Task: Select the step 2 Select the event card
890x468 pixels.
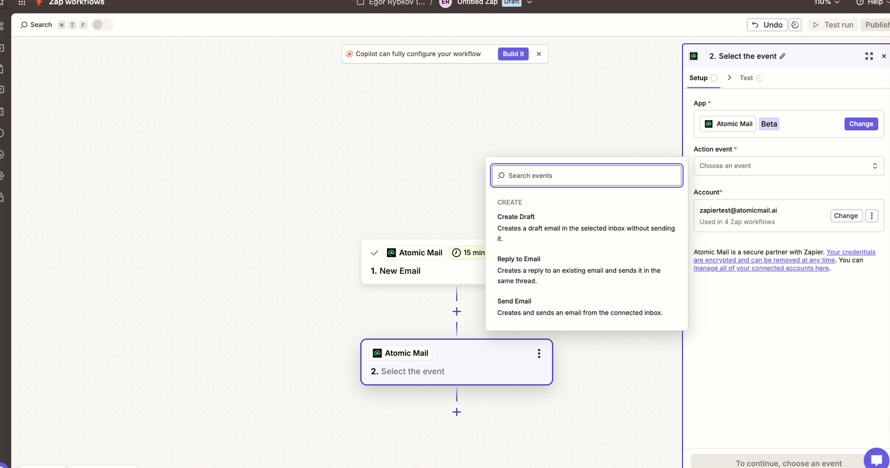Action: tap(457, 362)
